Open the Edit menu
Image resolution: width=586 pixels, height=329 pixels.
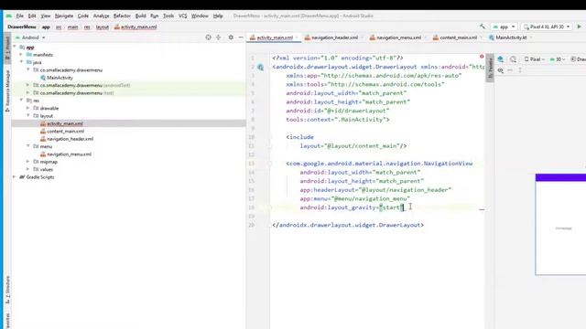[32, 16]
